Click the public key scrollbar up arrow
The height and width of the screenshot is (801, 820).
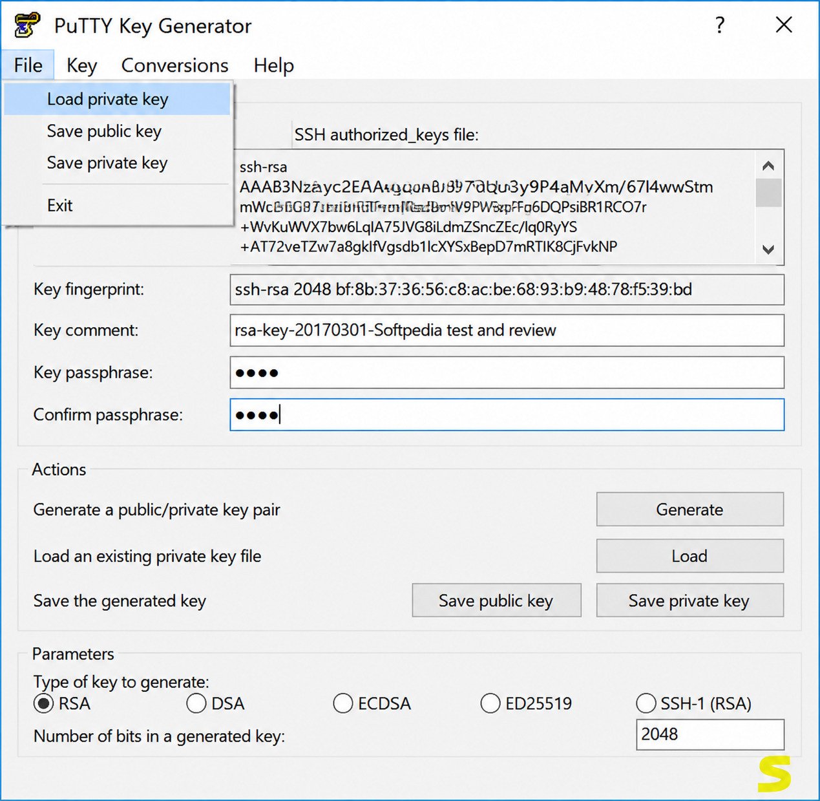pos(768,166)
